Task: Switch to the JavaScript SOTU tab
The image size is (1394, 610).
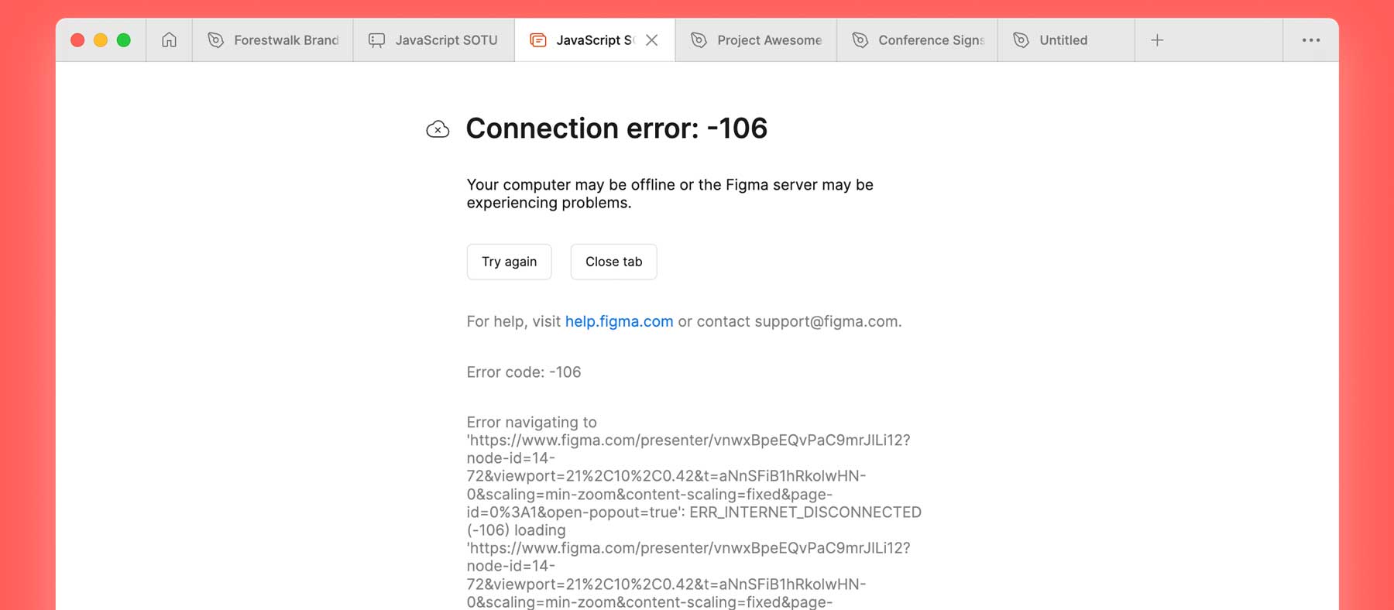Action: coord(434,40)
